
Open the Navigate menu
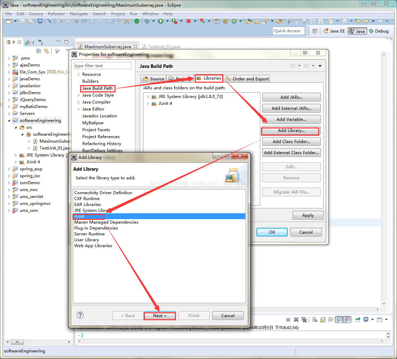[x=79, y=14]
